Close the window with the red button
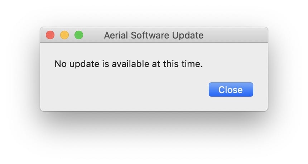 tap(50, 35)
